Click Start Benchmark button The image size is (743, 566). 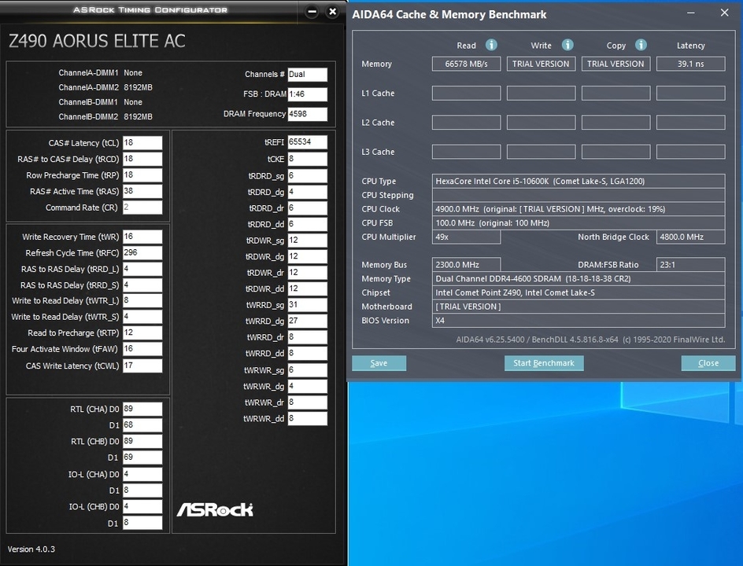point(544,363)
